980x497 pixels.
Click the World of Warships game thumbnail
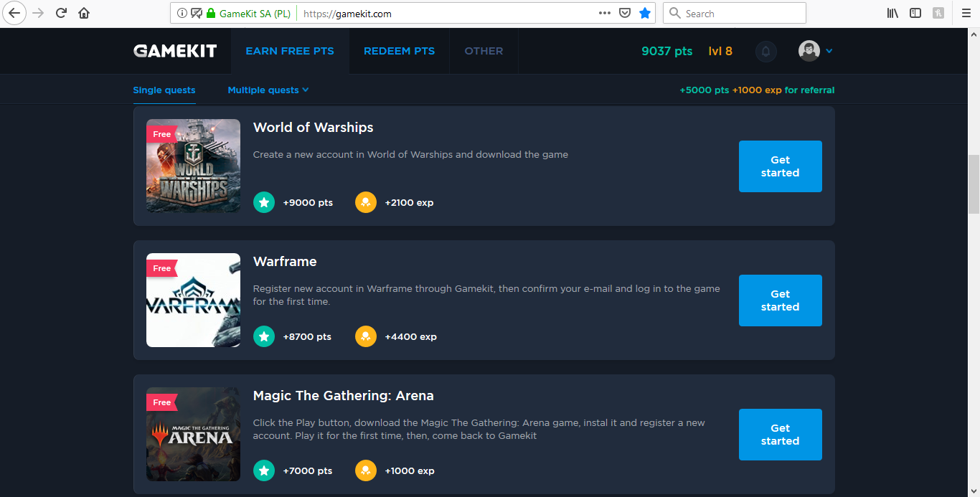click(x=194, y=166)
